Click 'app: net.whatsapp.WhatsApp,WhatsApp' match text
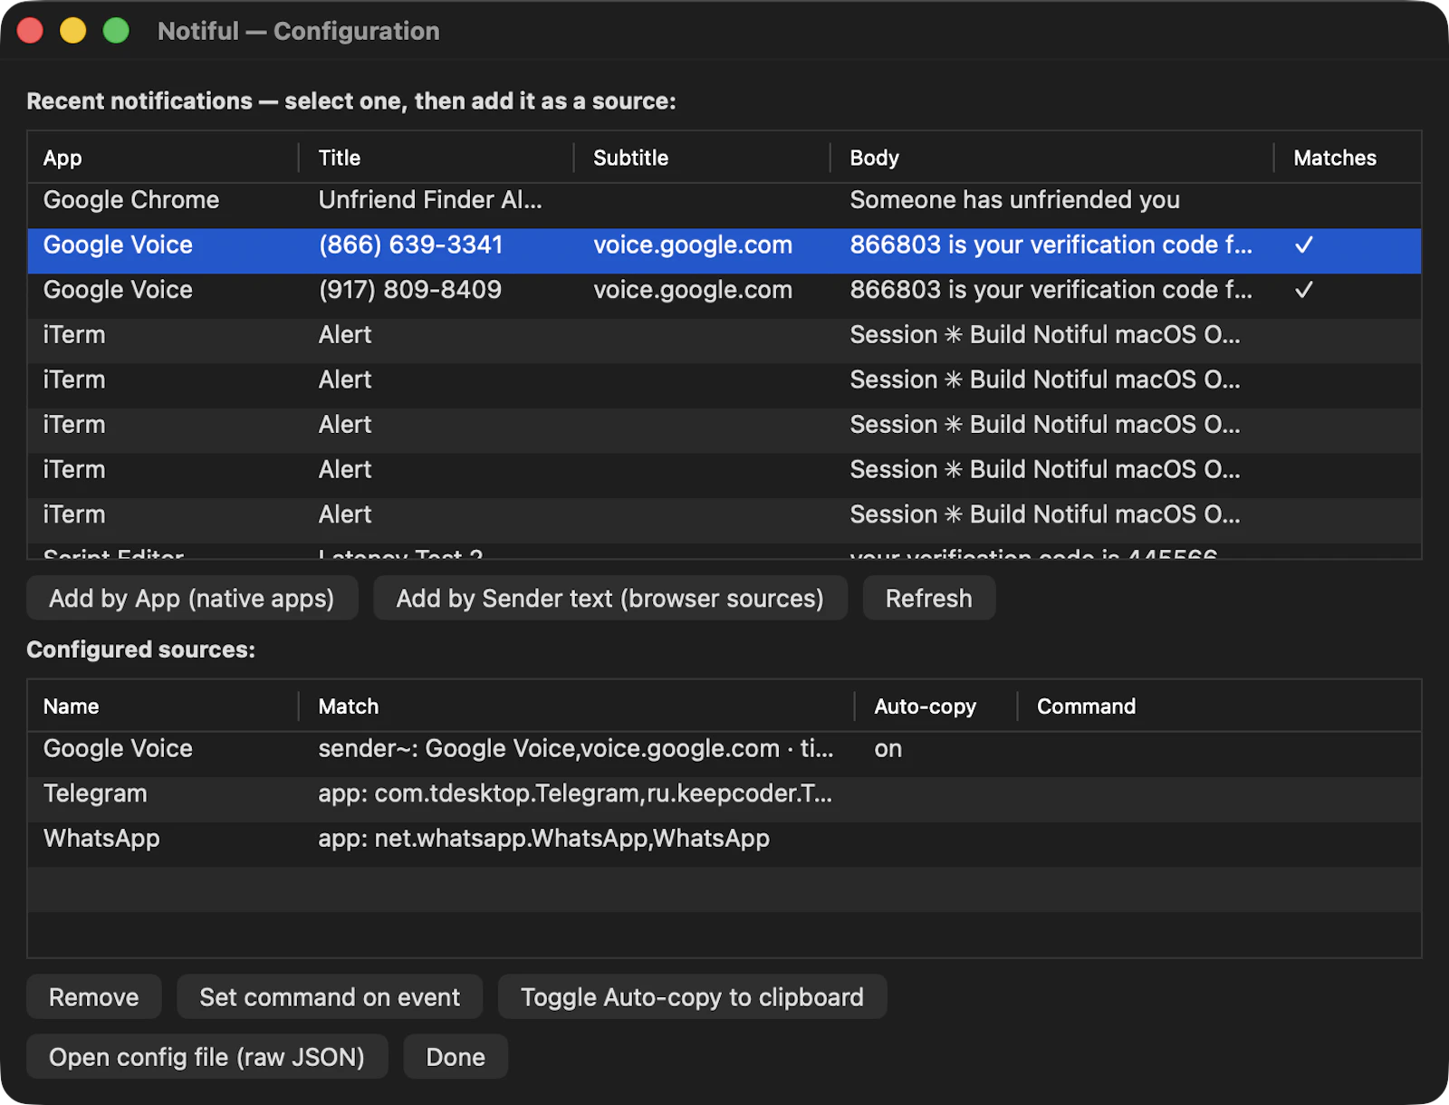The width and height of the screenshot is (1449, 1105). point(544,839)
